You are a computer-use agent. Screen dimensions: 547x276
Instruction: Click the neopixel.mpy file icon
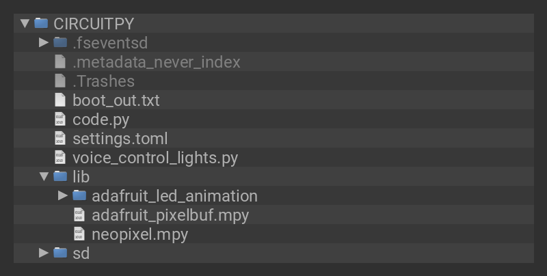pos(79,234)
